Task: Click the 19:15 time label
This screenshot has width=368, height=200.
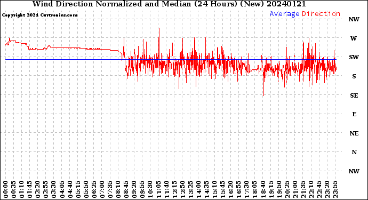Action: pos(271,189)
